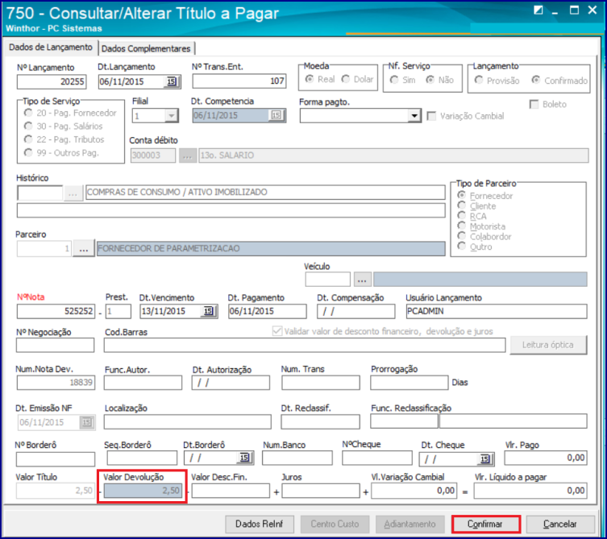Screen dimensions: 607x539
Task: Click the NºNota field
Action: [x=56, y=311]
